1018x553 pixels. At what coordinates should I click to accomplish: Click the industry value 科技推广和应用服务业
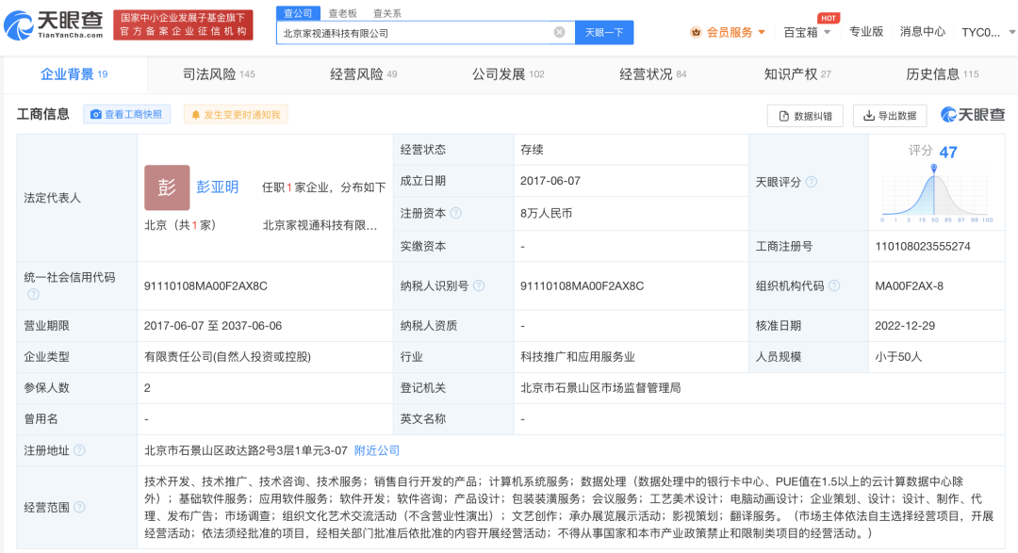(x=578, y=357)
